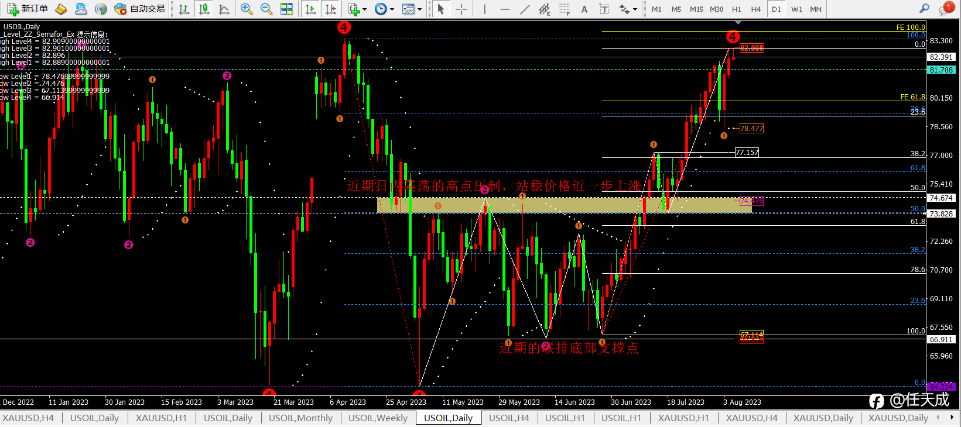The image size is (961, 427).
Task: Switch timeframe to H1
Action: tap(737, 9)
